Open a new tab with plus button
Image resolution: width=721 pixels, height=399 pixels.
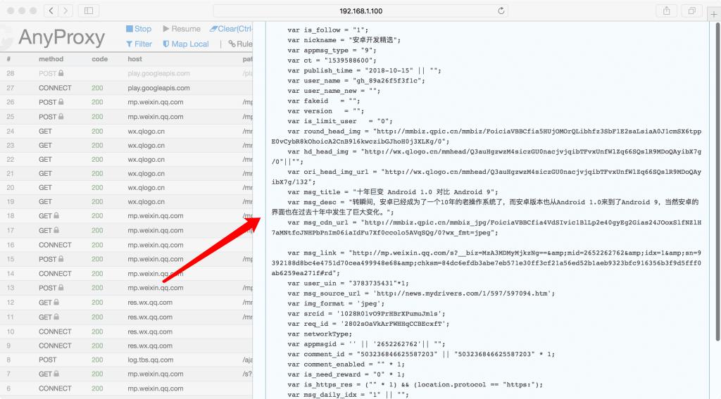click(x=714, y=14)
